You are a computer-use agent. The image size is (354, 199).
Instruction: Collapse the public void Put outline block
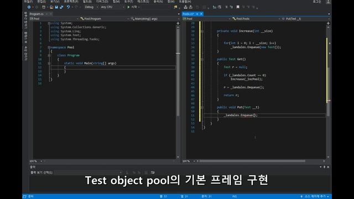click(x=202, y=107)
